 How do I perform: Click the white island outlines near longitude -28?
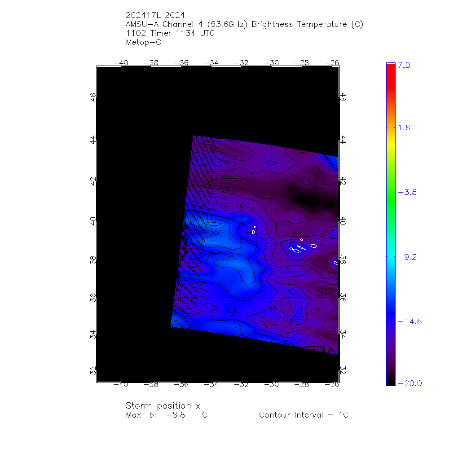pos(298,249)
